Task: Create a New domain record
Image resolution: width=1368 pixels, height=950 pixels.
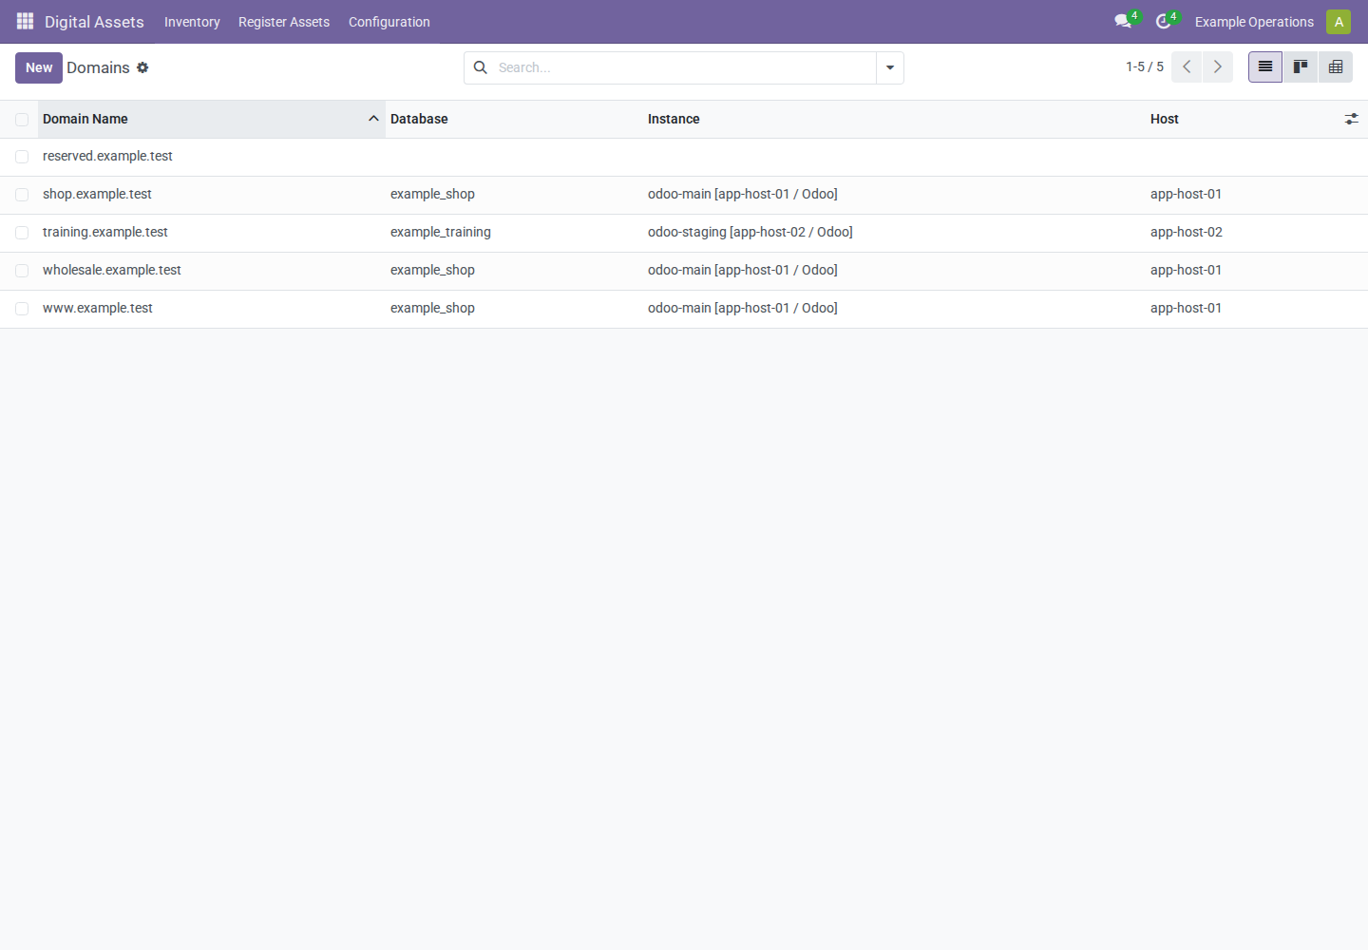Action: tap(39, 67)
